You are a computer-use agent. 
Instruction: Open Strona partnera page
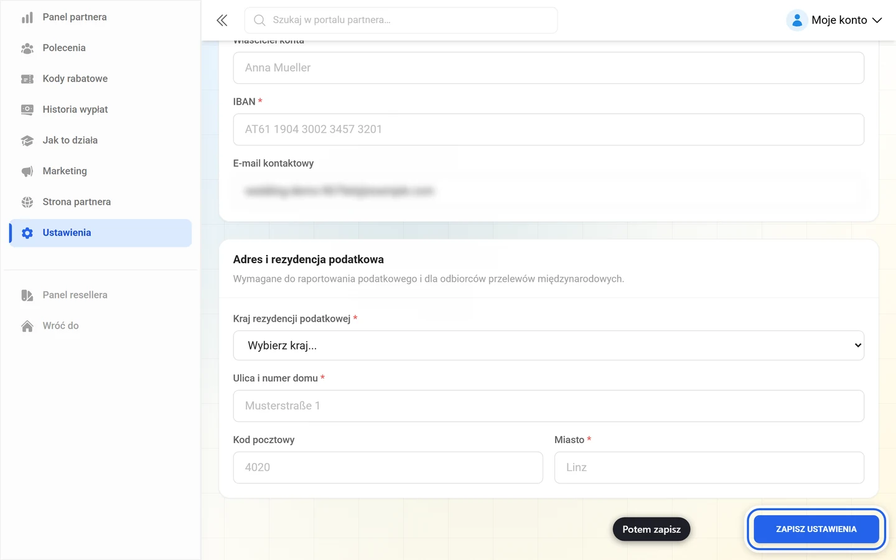(100, 202)
